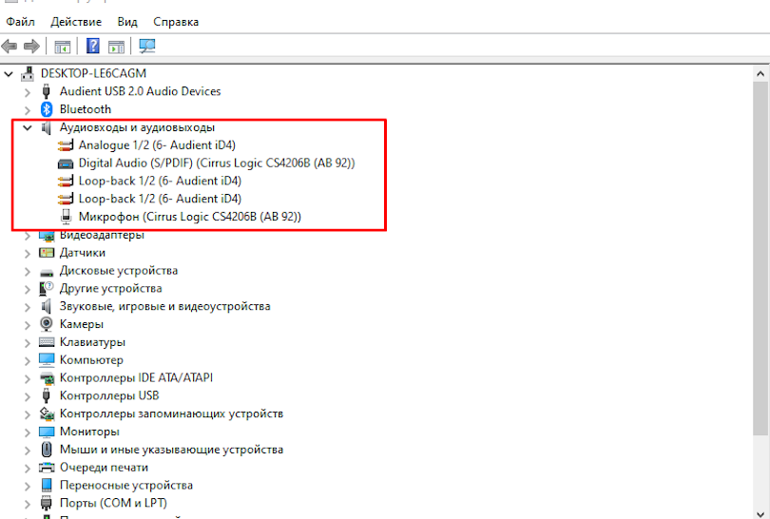The image size is (770, 519).
Task: Click the Клавиатуры keyboard icon
Action: point(47,342)
